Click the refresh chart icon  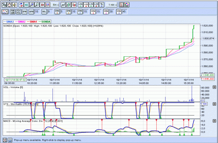(x=21, y=5)
